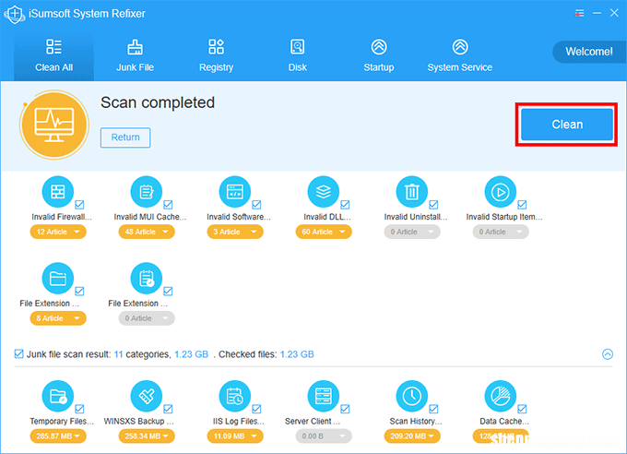Click the 'Checked files:' 1.23 GB value
This screenshot has width=627, height=454.
[297, 354]
